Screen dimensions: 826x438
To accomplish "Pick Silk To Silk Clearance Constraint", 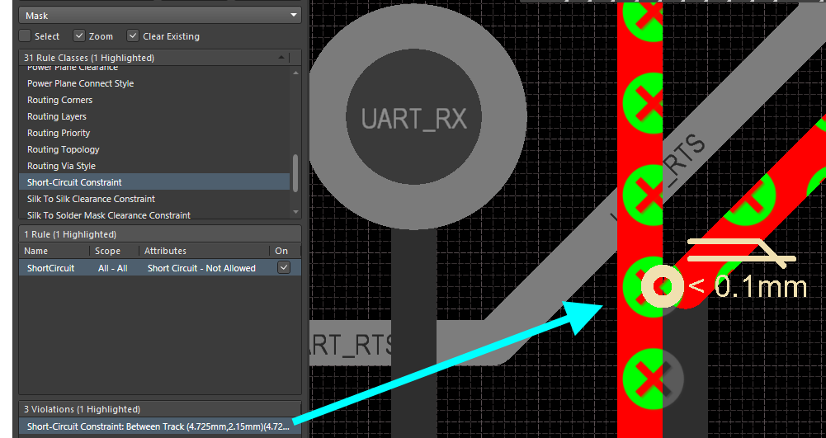I will [x=91, y=199].
